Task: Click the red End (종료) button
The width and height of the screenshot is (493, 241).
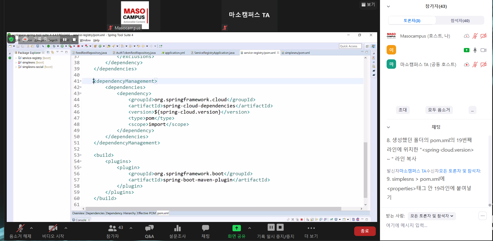Action: pyautogui.click(x=365, y=231)
